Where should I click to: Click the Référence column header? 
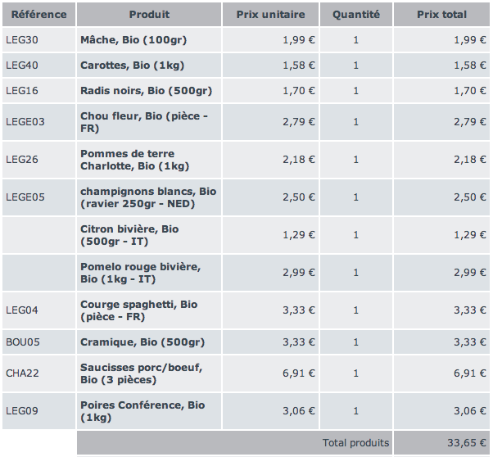38,15
